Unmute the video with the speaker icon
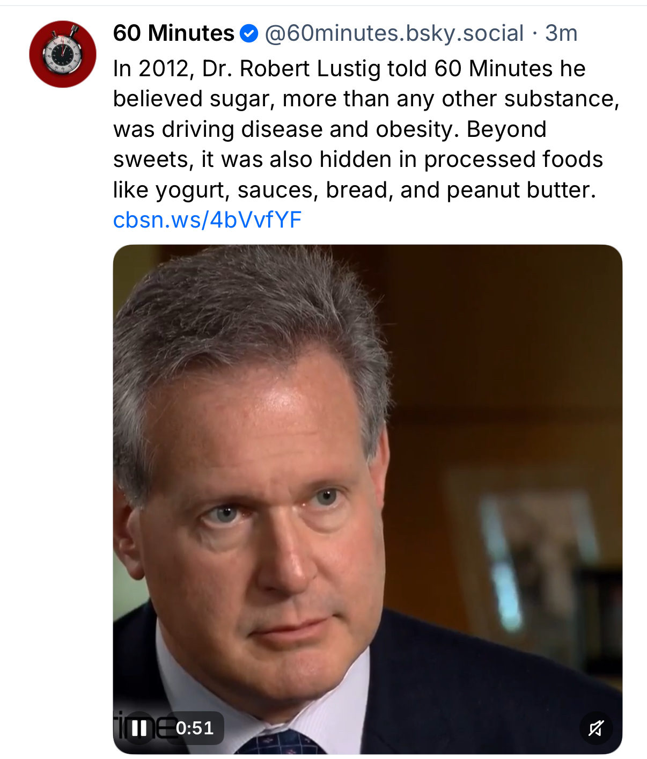 [596, 728]
